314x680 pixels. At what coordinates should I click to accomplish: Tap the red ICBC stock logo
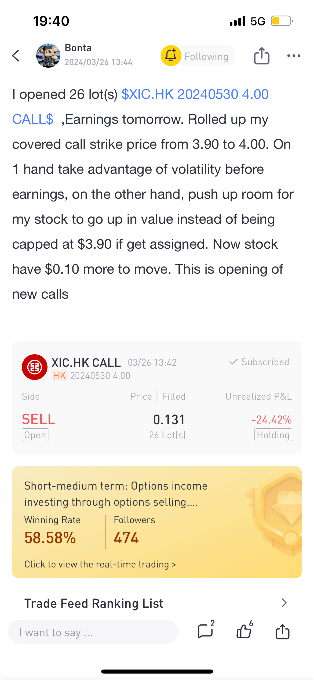(x=35, y=367)
